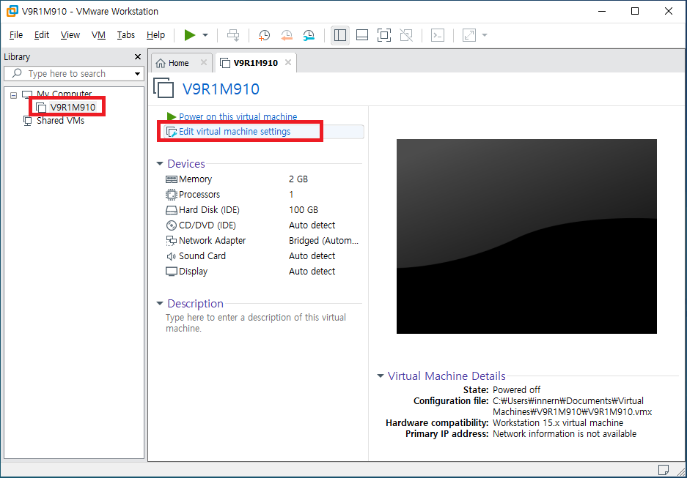Image resolution: width=687 pixels, height=478 pixels.
Task: Close the Home tab
Action: coord(204,62)
